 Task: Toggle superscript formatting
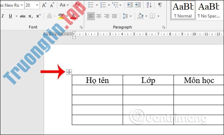38,16
